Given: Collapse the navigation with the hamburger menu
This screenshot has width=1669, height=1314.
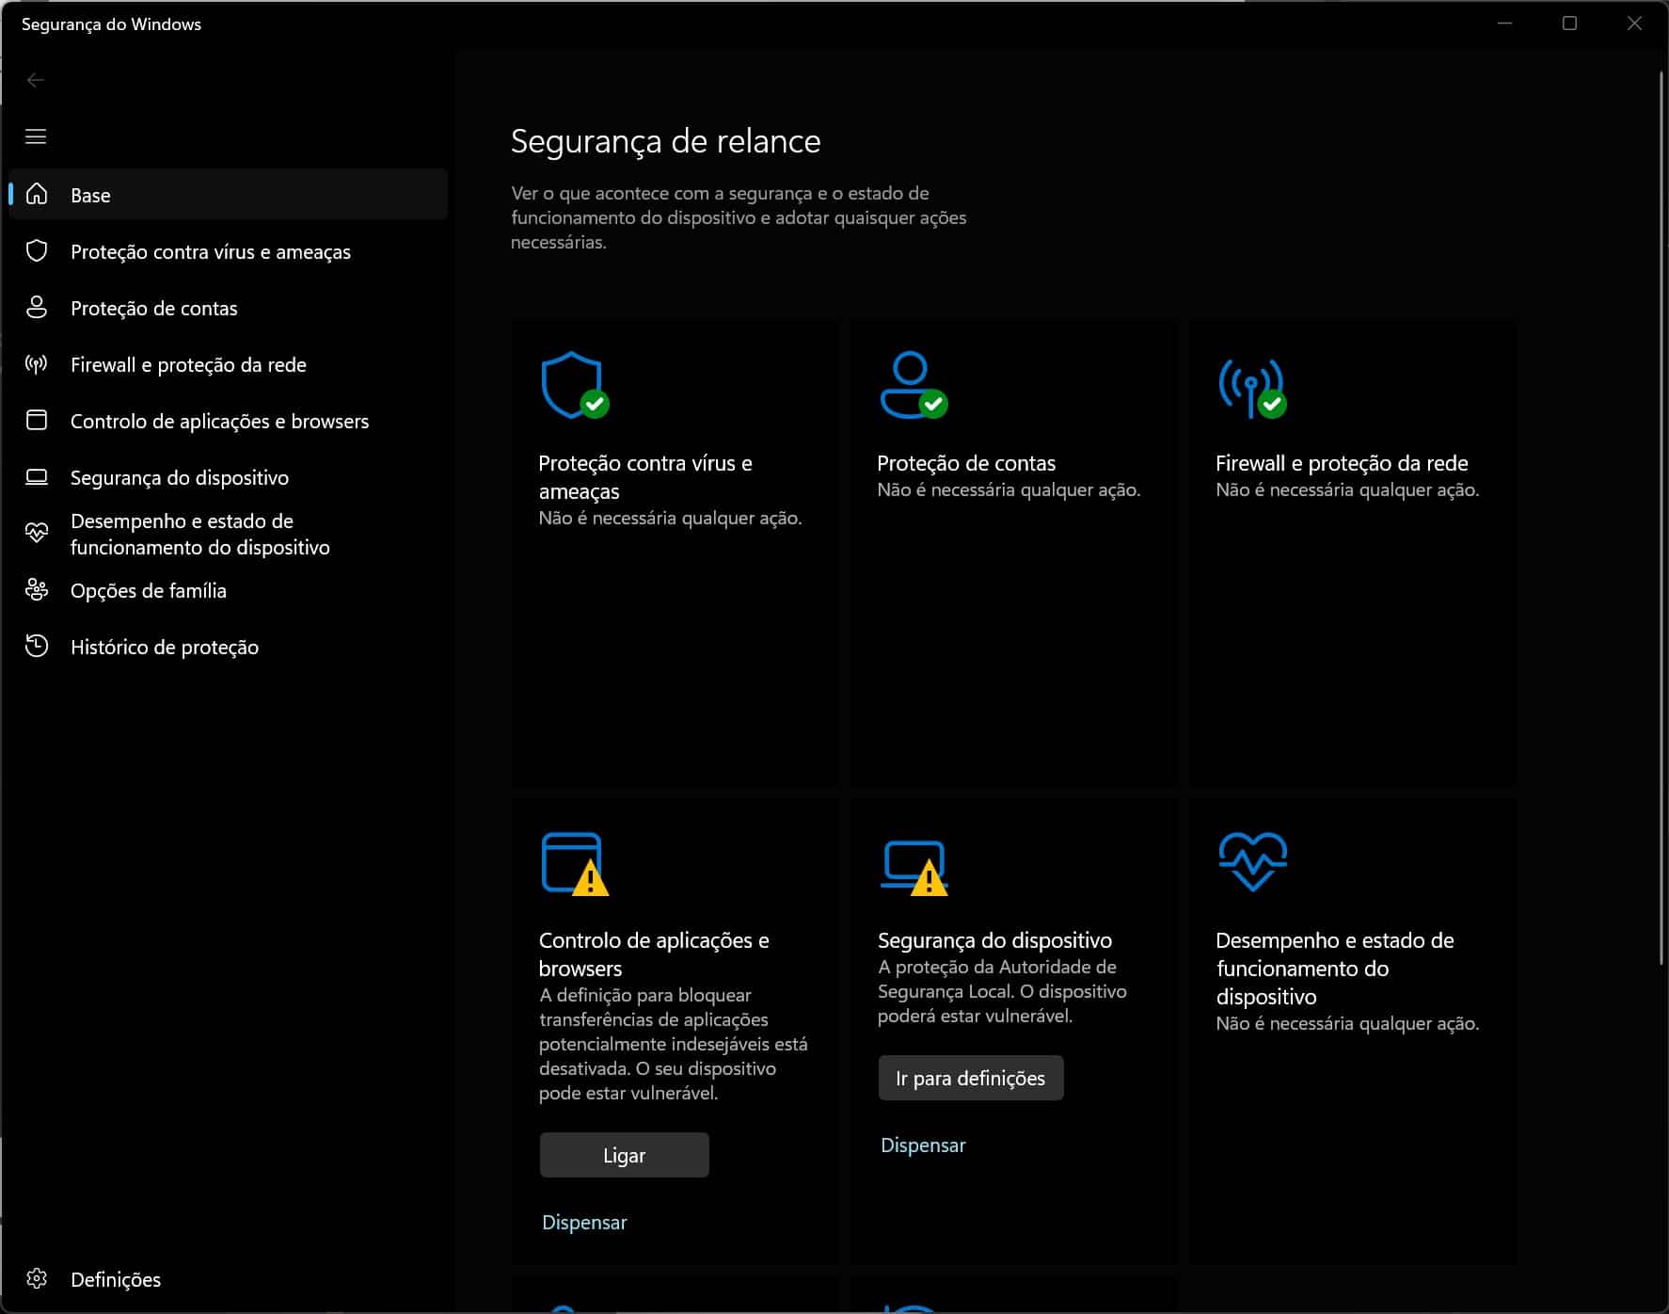Looking at the screenshot, I should 36,136.
